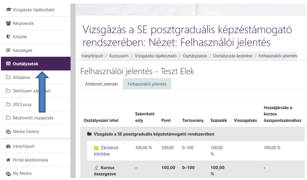The height and width of the screenshot is (180, 307).
Task: Open the 2023.xx.yy. section folder
Action: (x=22, y=104)
